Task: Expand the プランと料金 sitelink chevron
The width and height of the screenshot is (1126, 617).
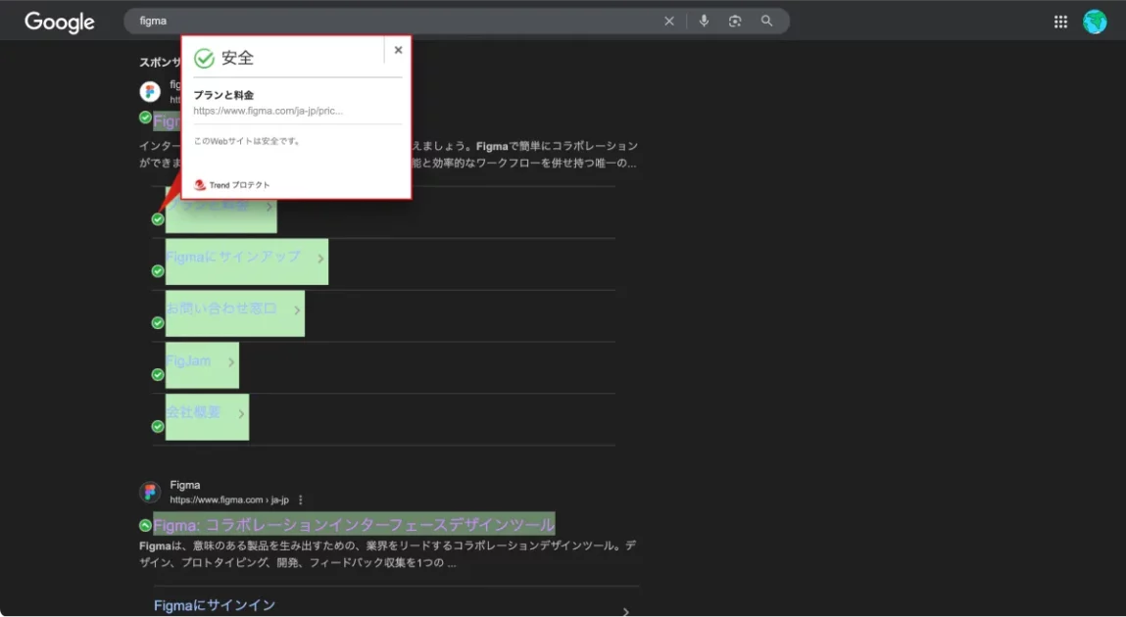Action: pos(269,207)
